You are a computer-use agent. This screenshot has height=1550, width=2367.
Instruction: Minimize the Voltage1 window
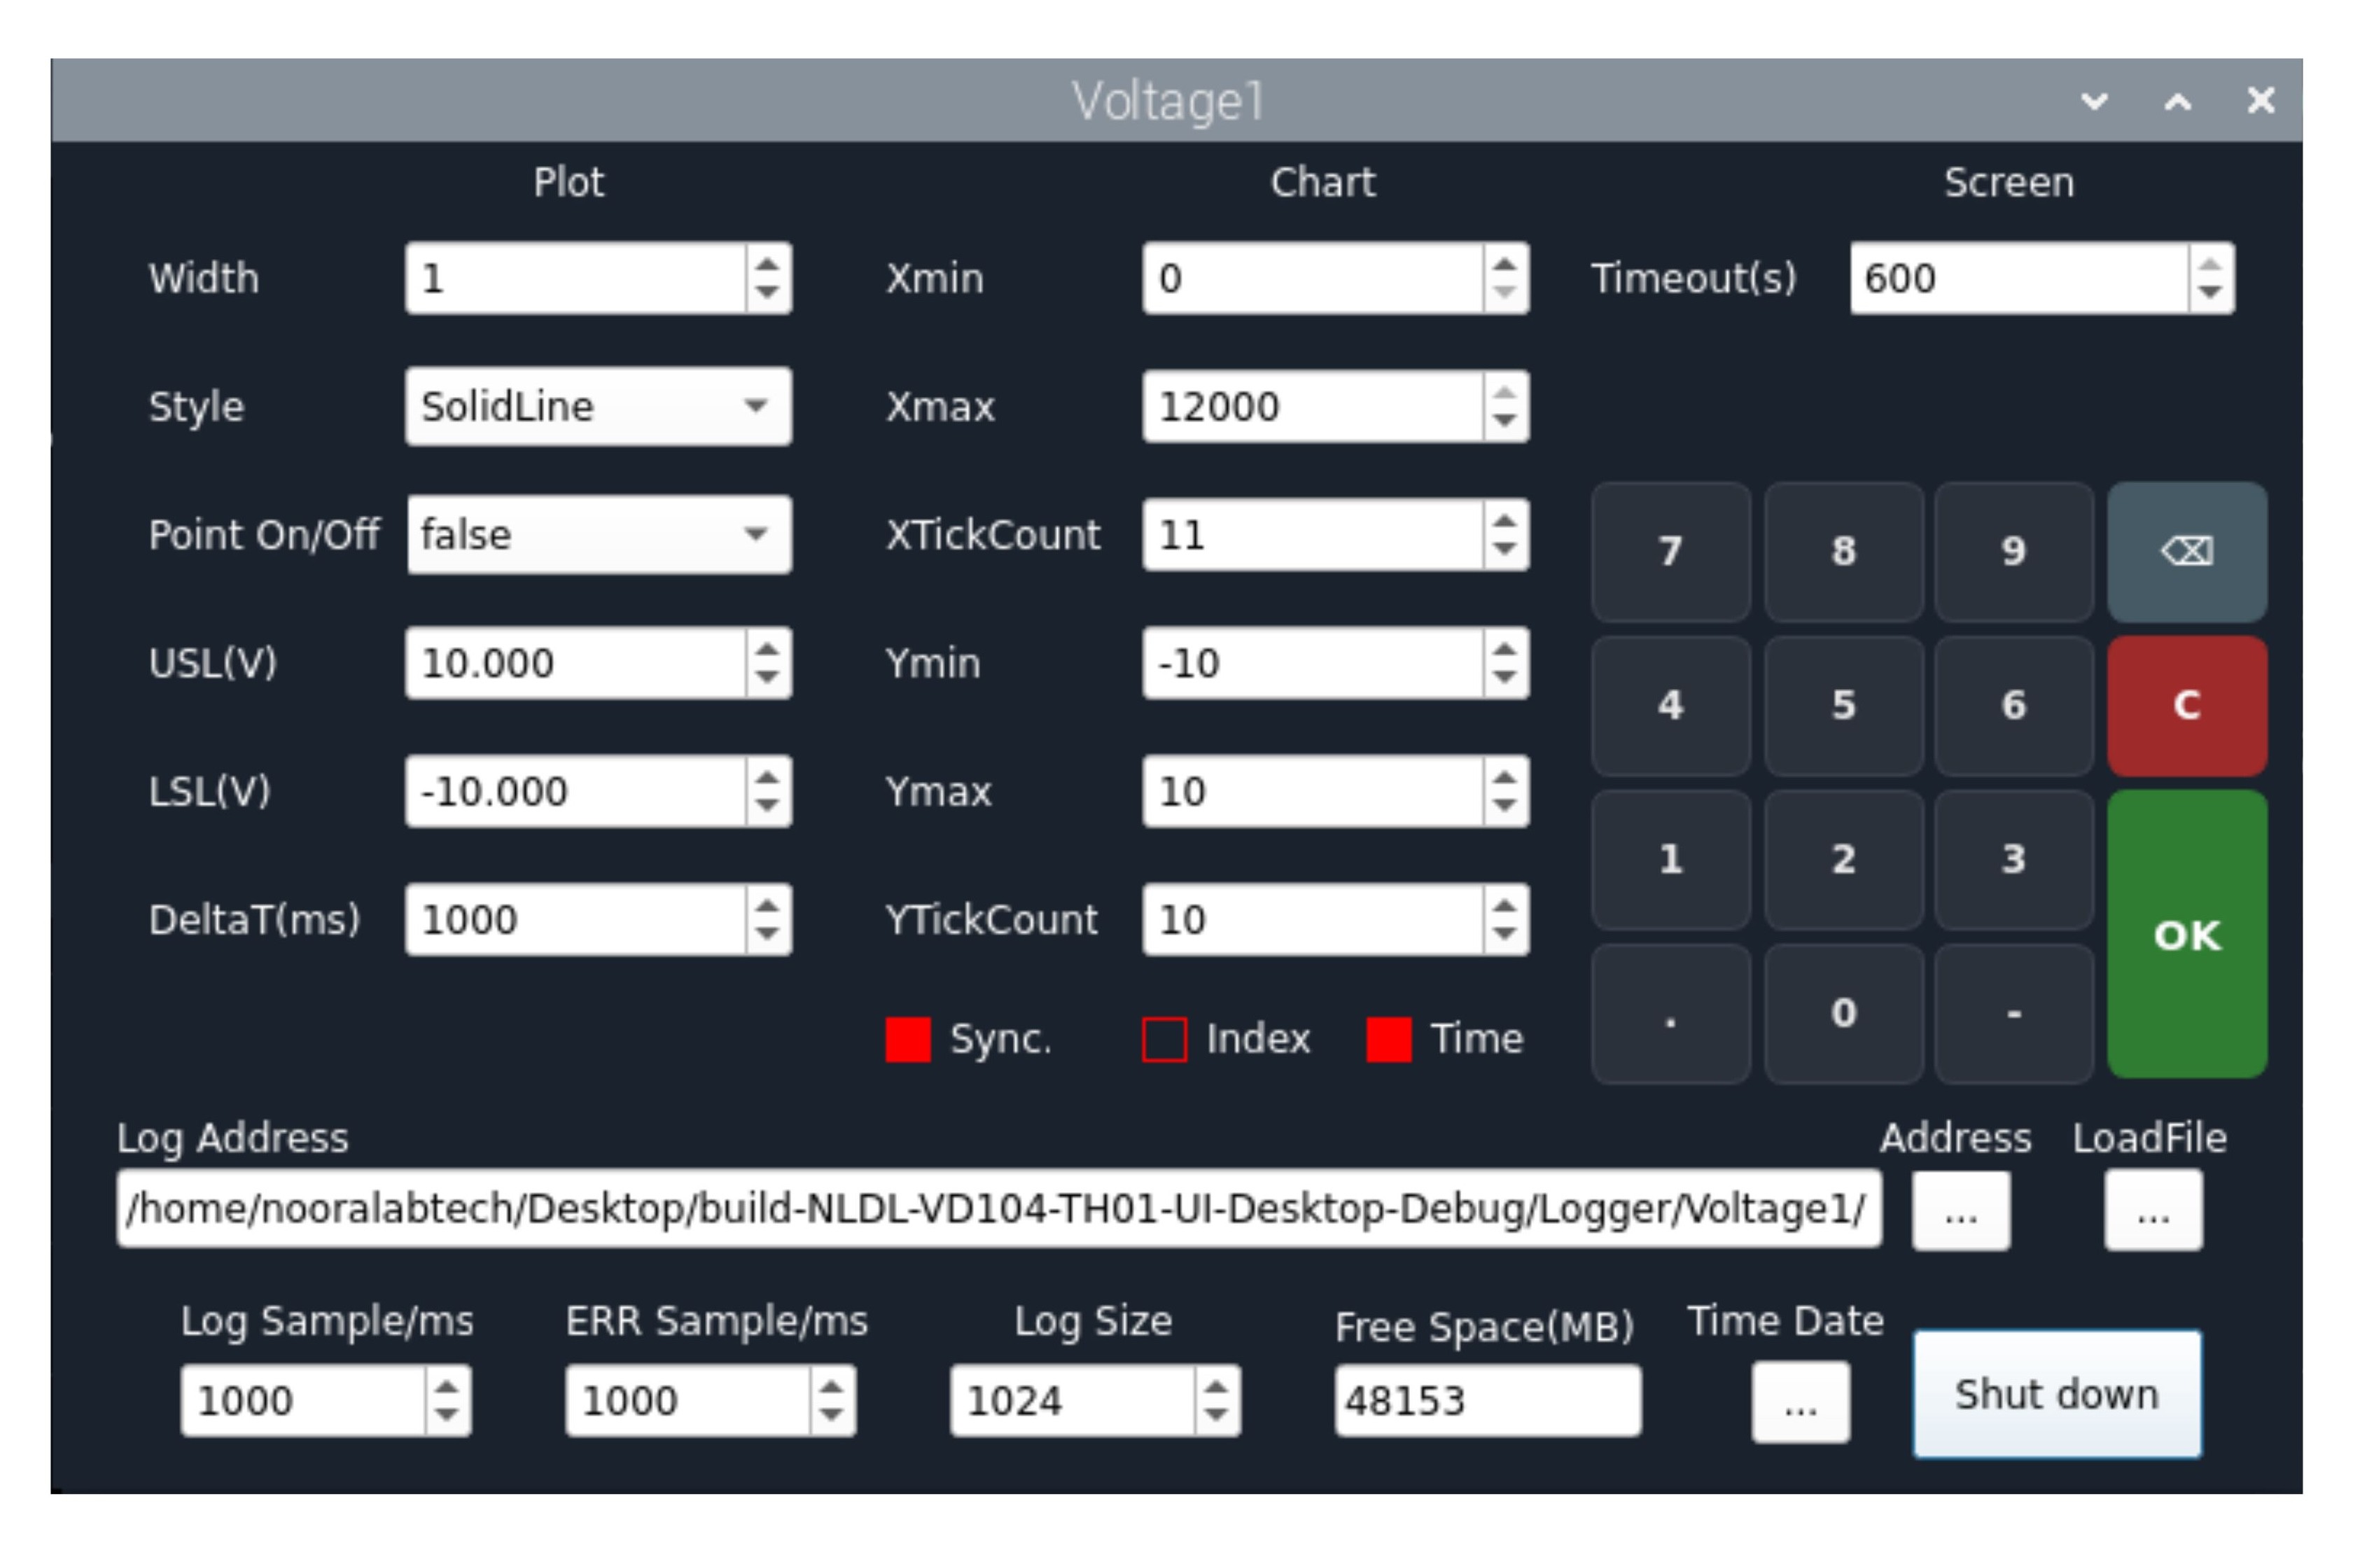[x=2095, y=100]
